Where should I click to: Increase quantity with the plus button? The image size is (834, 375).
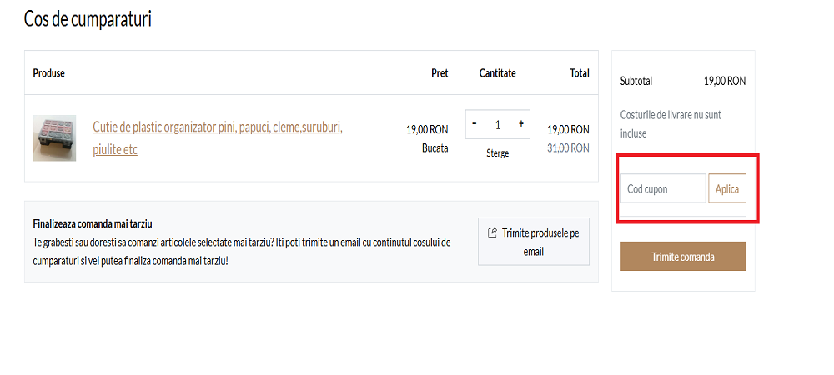click(521, 124)
